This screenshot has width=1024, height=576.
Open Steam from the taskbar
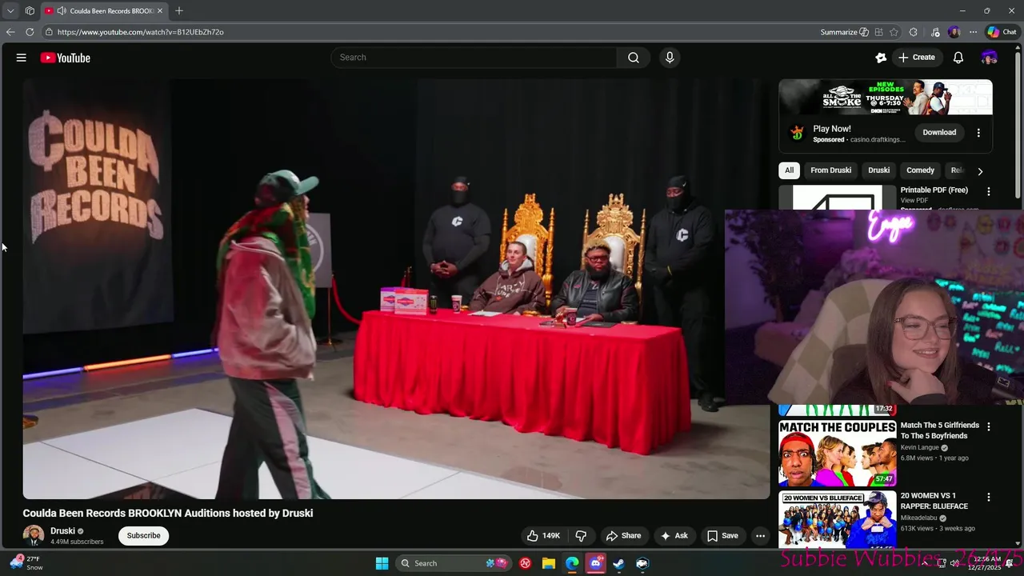pos(618,563)
